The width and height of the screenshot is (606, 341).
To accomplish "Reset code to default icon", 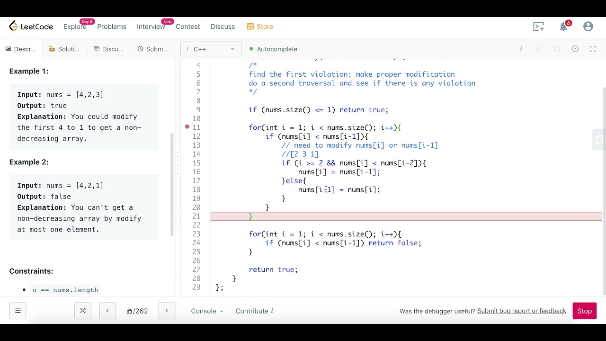I will tap(557, 49).
